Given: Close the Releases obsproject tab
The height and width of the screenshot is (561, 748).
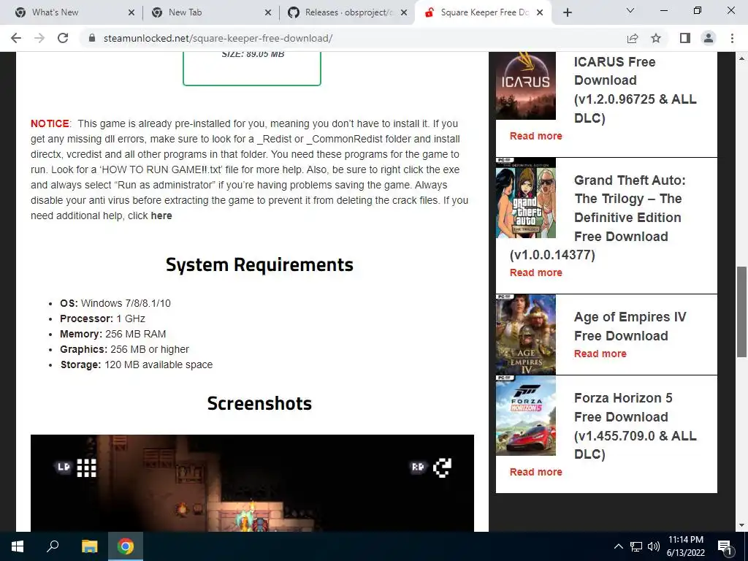Looking at the screenshot, I should click(x=404, y=13).
